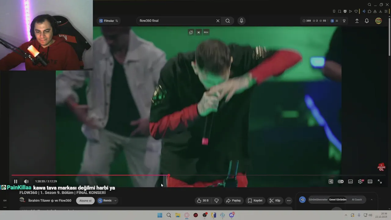Click the send/flow arrow icon
This screenshot has height=220, width=391.
(350, 11)
